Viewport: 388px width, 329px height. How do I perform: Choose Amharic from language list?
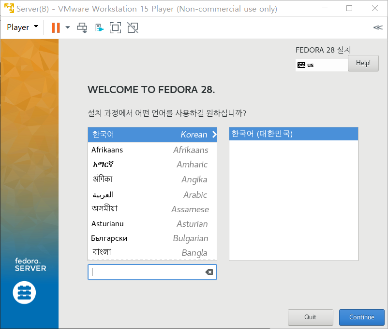pos(152,164)
